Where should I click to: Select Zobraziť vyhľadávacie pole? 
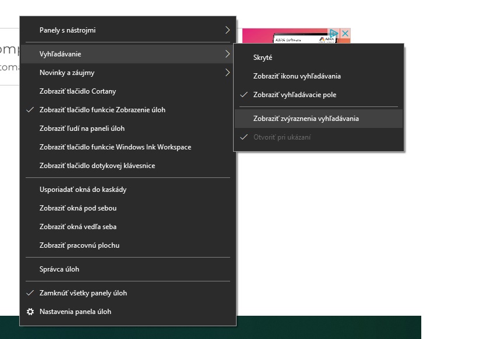[x=319, y=95]
